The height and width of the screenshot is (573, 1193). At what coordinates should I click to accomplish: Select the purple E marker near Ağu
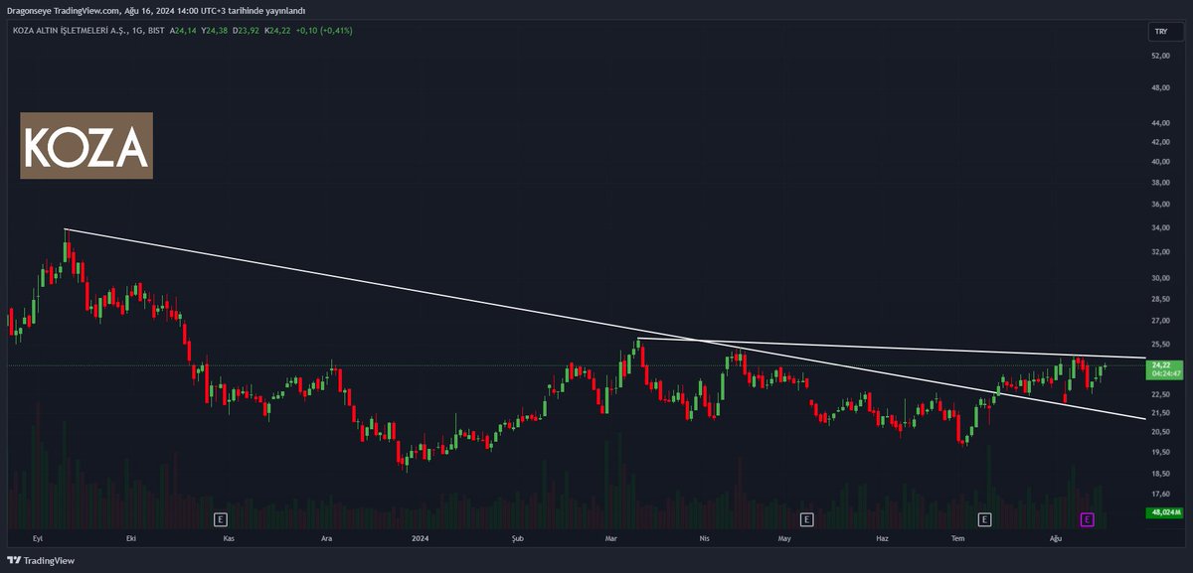click(1087, 518)
